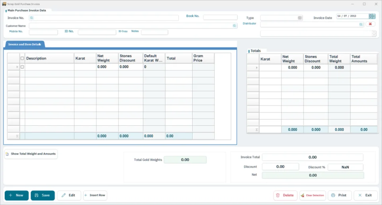Click the Delete trash button
Screen dimensions: 382x205
[285, 195]
